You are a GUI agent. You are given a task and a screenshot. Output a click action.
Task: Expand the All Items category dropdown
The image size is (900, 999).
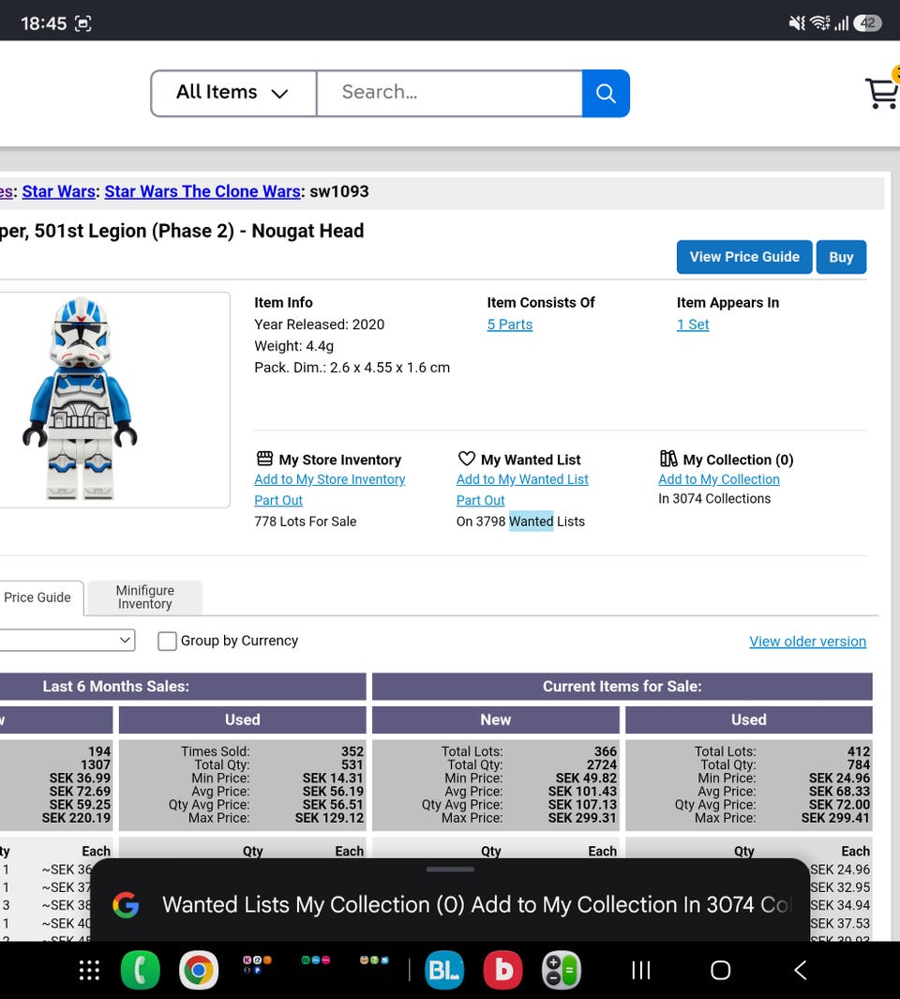pos(233,93)
